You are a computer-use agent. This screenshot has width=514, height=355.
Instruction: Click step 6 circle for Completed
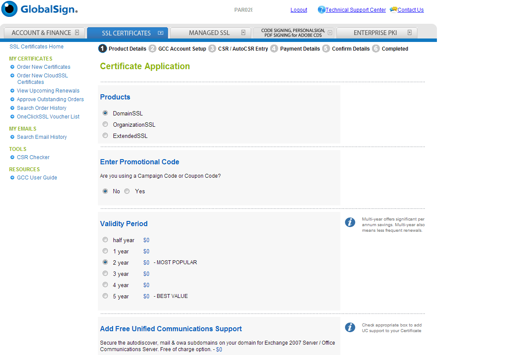tap(376, 48)
